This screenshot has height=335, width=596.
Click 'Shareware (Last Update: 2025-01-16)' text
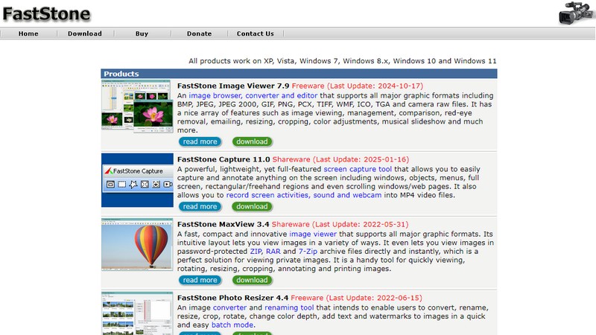[x=340, y=159]
